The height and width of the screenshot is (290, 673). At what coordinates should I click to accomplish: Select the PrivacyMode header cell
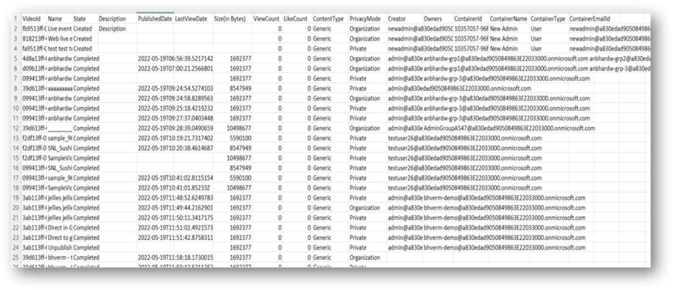click(367, 19)
